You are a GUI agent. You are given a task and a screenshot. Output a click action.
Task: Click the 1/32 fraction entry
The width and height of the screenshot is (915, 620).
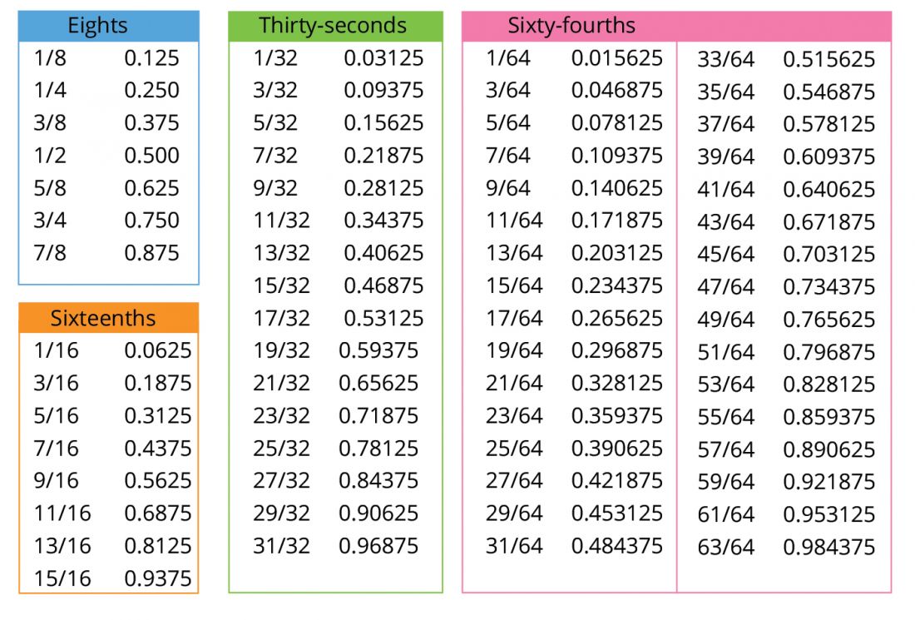coord(275,57)
